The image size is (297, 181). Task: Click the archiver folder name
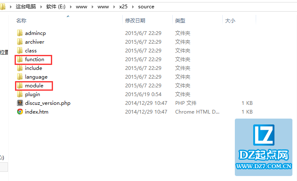(35, 42)
